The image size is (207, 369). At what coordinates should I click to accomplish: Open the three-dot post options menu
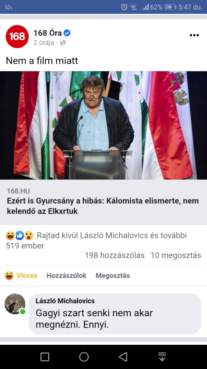pos(194,35)
